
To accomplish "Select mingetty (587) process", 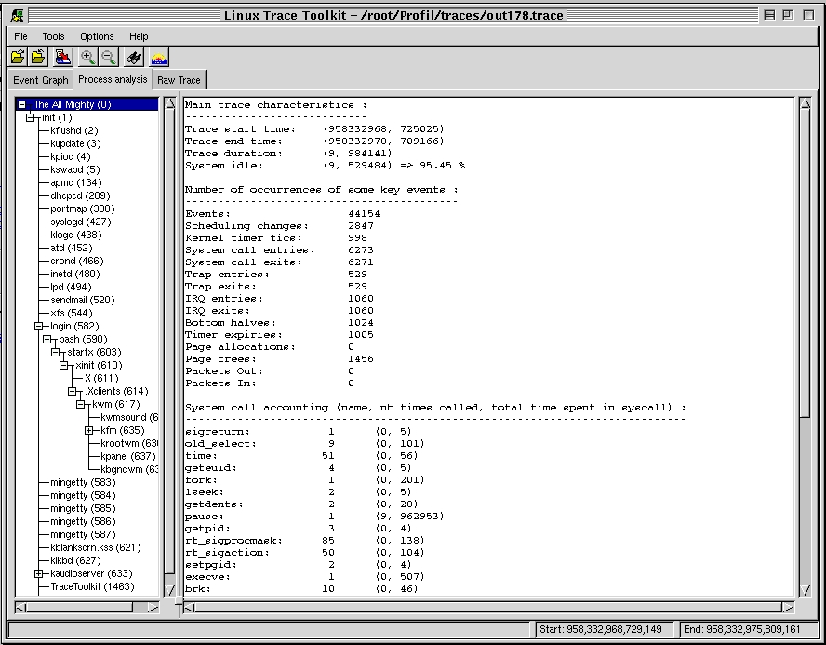I will [x=83, y=535].
